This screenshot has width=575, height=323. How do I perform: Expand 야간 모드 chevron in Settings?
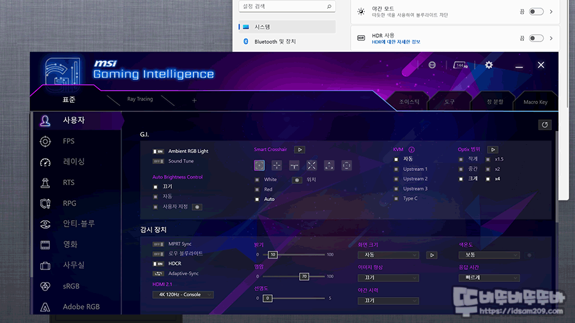[x=551, y=11]
